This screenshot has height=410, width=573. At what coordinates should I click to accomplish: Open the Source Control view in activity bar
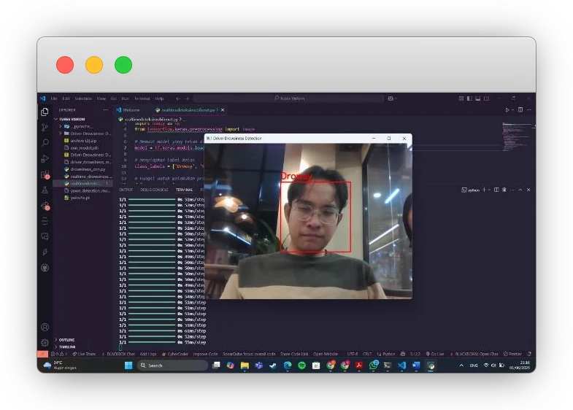(x=45, y=127)
